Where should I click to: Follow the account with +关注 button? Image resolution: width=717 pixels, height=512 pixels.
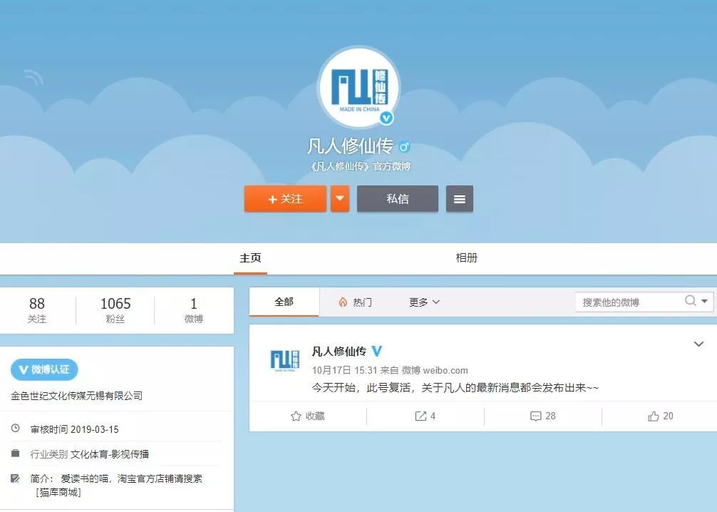pyautogui.click(x=285, y=198)
